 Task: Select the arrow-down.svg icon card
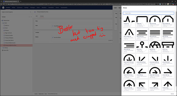(168, 60)
